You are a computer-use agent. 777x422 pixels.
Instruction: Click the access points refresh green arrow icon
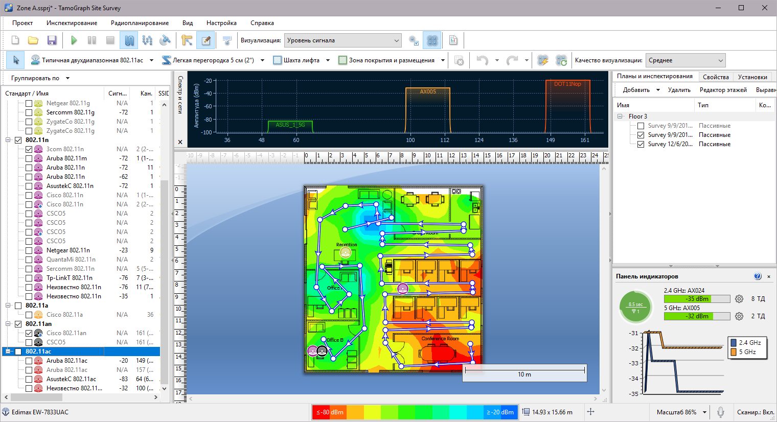pyautogui.click(x=561, y=60)
